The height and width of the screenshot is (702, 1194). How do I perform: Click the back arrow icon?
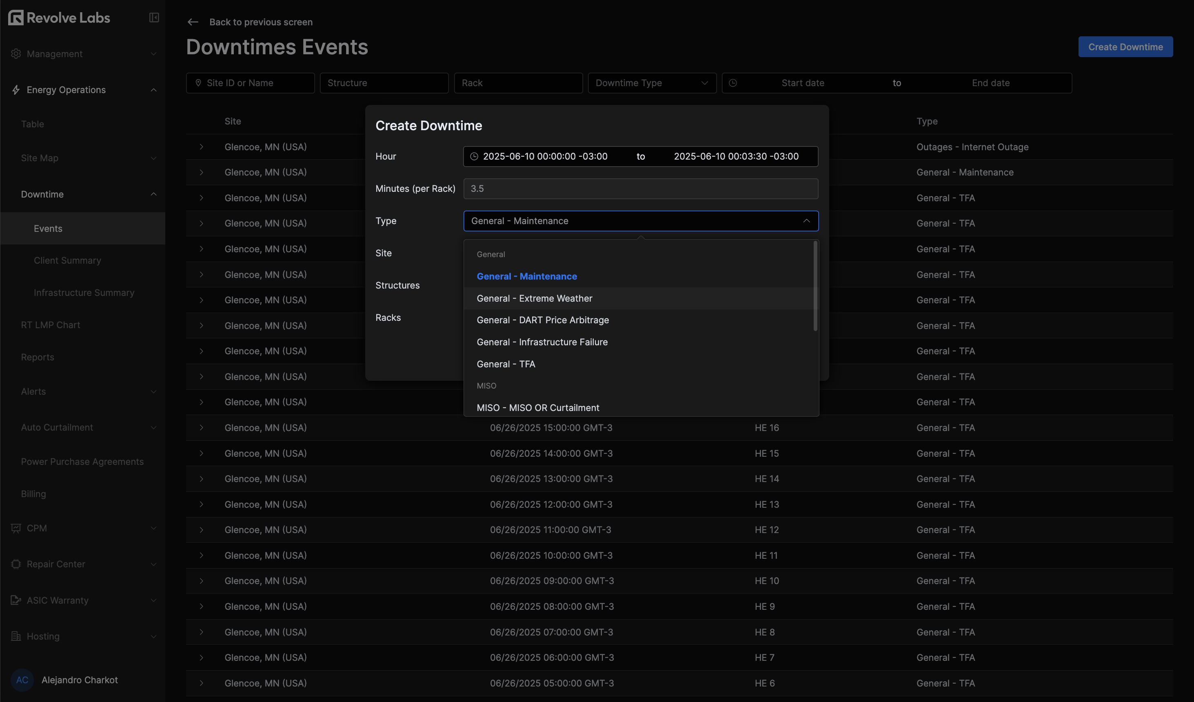(192, 22)
